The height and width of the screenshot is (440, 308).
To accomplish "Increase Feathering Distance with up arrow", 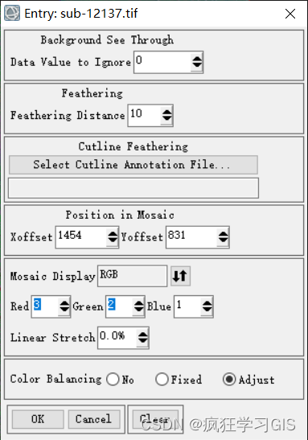I will point(167,112).
